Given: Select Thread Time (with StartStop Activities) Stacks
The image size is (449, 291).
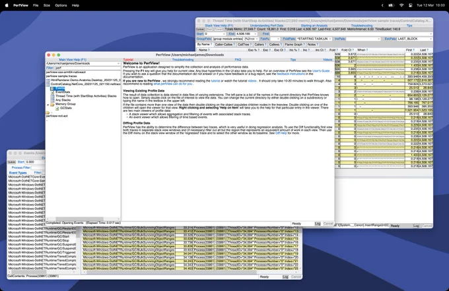Looking at the screenshot, I should 86,96.
